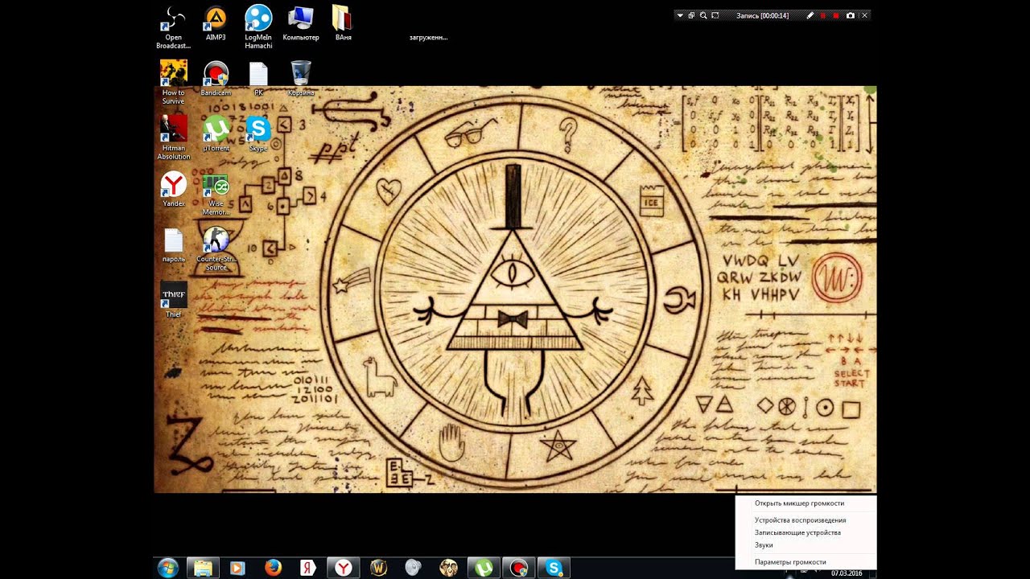1030x579 pixels.
Task: Select the Skype desktop shortcut
Action: point(258,133)
